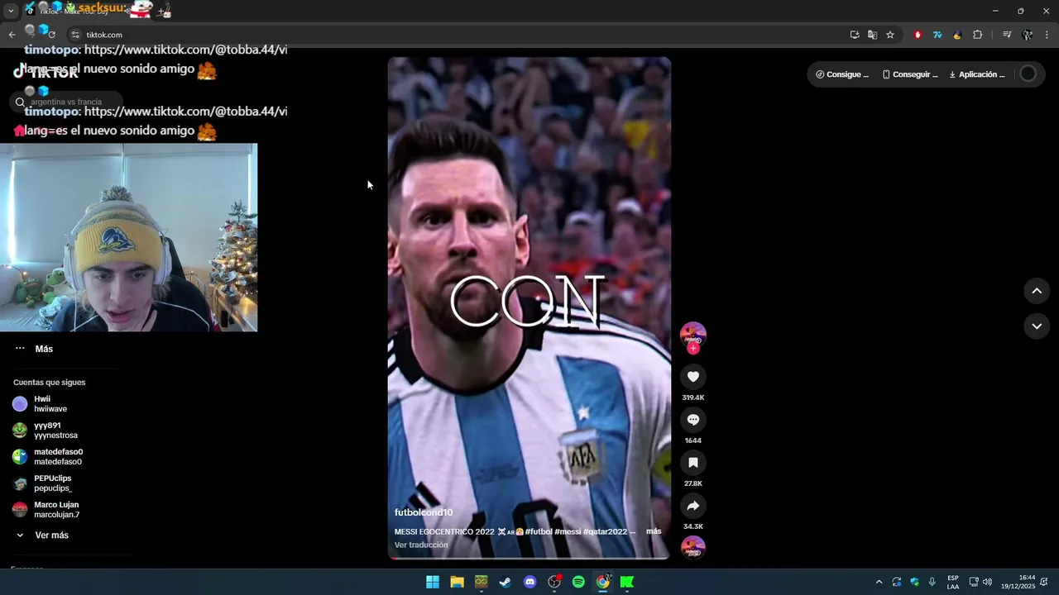Open the matedefaso0 account
This screenshot has height=595, width=1059.
click(x=50, y=457)
